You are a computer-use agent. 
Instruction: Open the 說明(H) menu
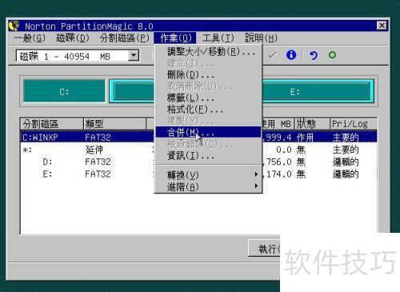(x=261, y=38)
